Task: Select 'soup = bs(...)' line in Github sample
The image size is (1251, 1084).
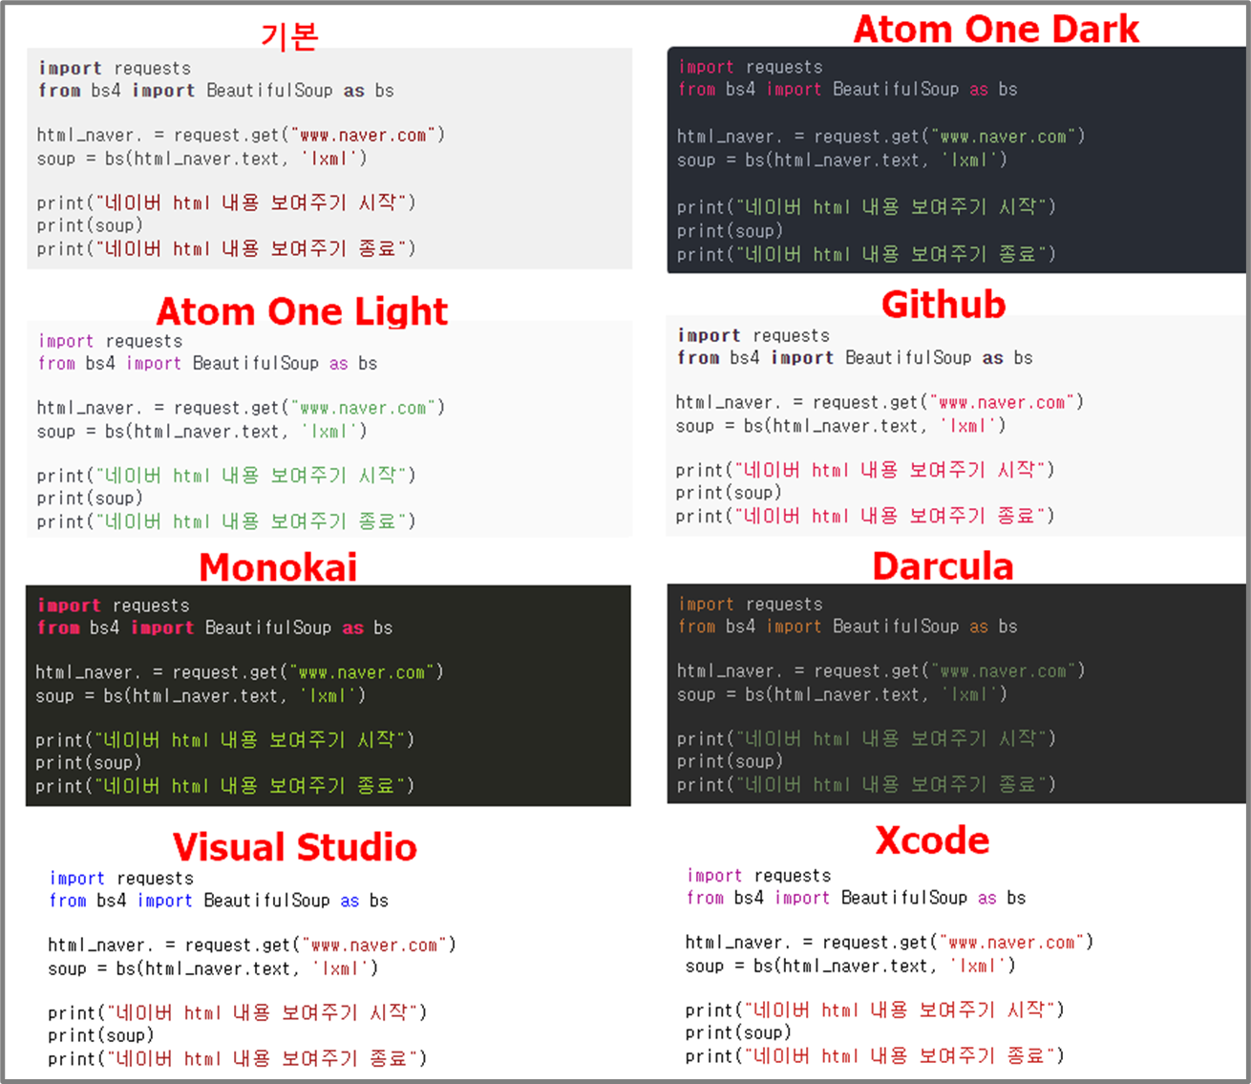Action: tap(840, 426)
